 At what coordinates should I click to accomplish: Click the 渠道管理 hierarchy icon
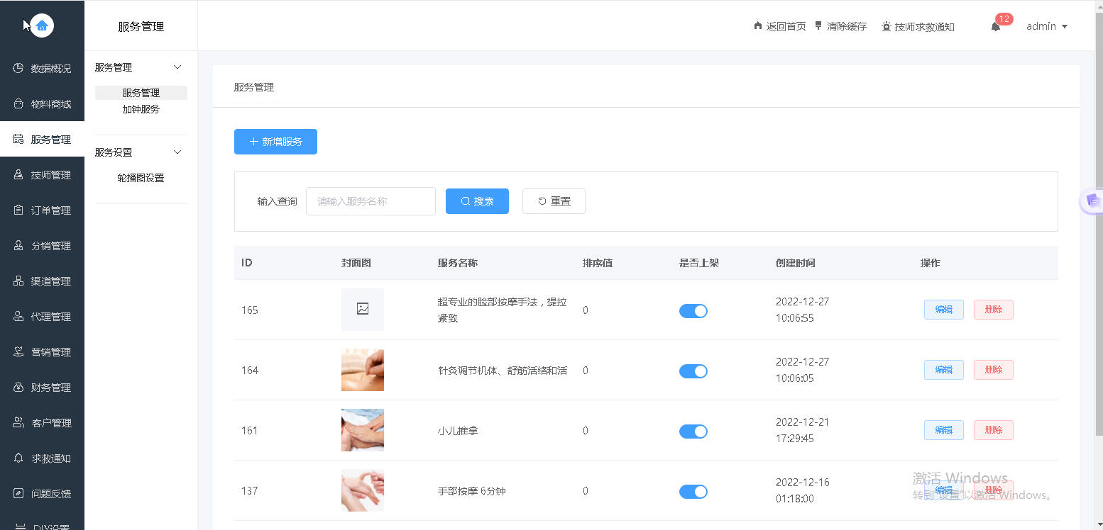19,281
